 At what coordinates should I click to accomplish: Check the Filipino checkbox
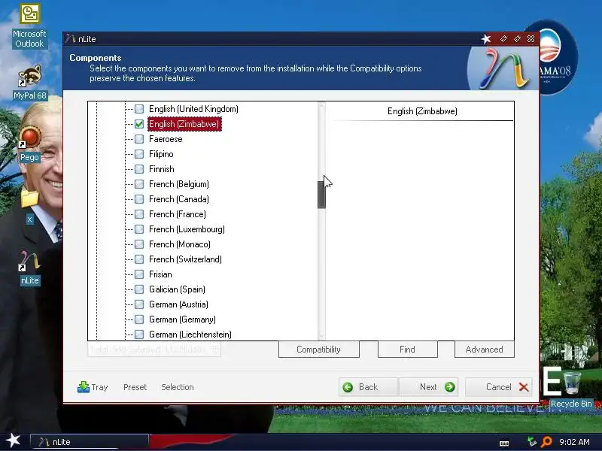139,154
